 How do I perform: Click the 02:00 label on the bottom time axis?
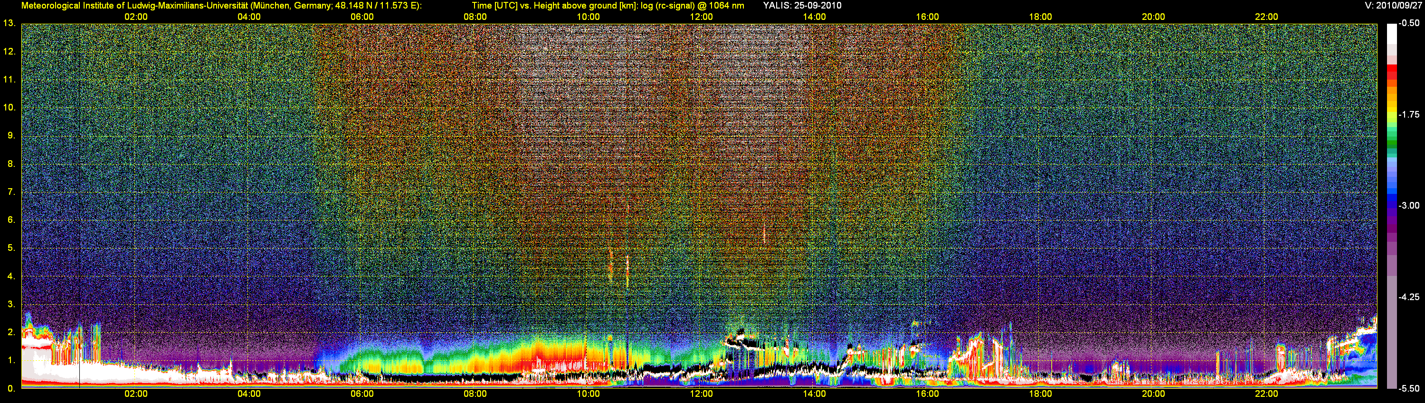coord(136,394)
